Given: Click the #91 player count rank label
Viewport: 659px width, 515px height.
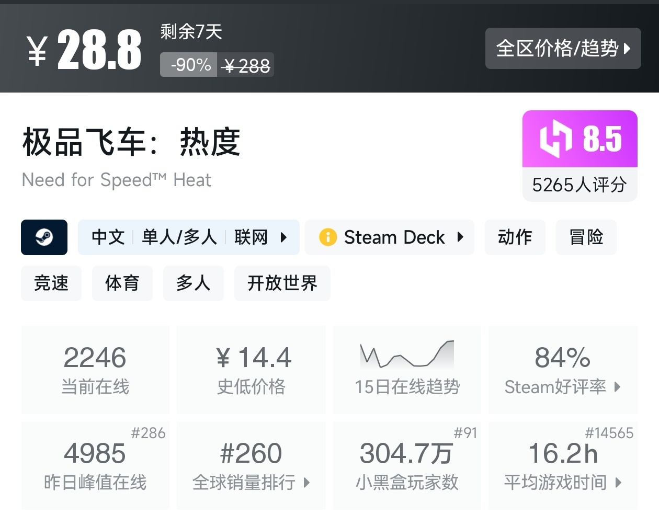Looking at the screenshot, I should pyautogui.click(x=465, y=433).
